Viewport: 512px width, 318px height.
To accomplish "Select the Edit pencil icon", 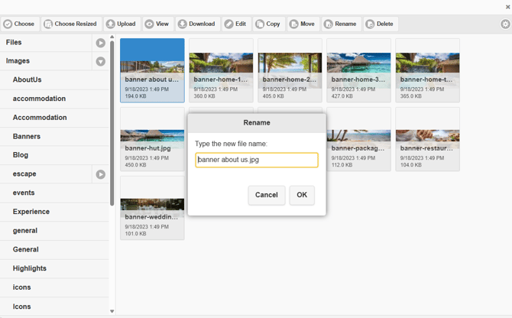I will pos(229,24).
